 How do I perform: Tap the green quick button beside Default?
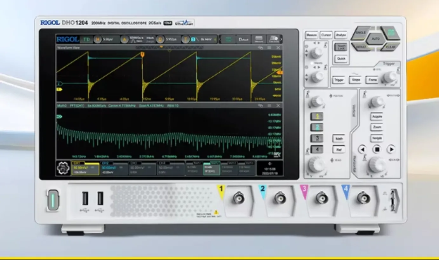(228, 39)
